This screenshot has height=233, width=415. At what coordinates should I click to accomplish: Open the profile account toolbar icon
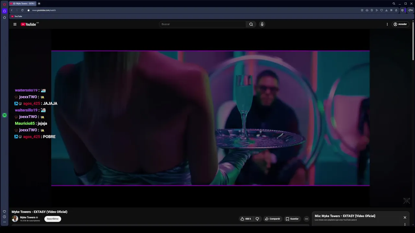tap(396, 10)
